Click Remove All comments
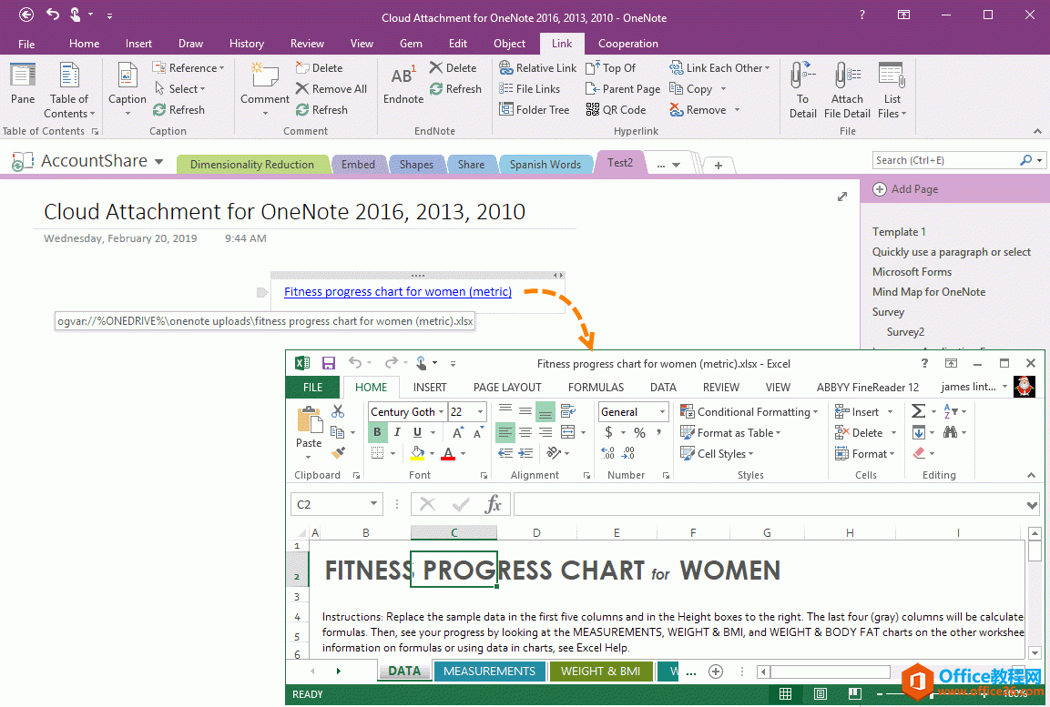Screen dimensions: 1050x707 pos(331,89)
